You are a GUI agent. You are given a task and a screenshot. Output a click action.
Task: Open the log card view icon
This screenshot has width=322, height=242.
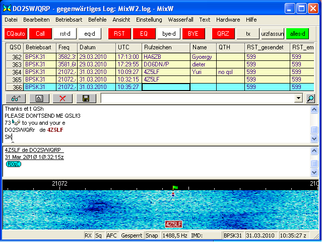pos(39,99)
